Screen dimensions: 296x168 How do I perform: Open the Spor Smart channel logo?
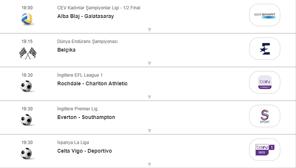(265, 15)
